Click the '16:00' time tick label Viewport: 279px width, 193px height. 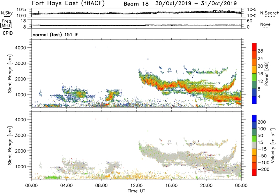coord(171,186)
